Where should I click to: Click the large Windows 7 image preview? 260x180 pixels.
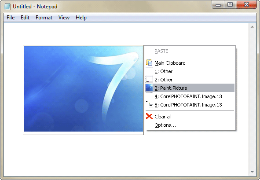(x=83, y=89)
